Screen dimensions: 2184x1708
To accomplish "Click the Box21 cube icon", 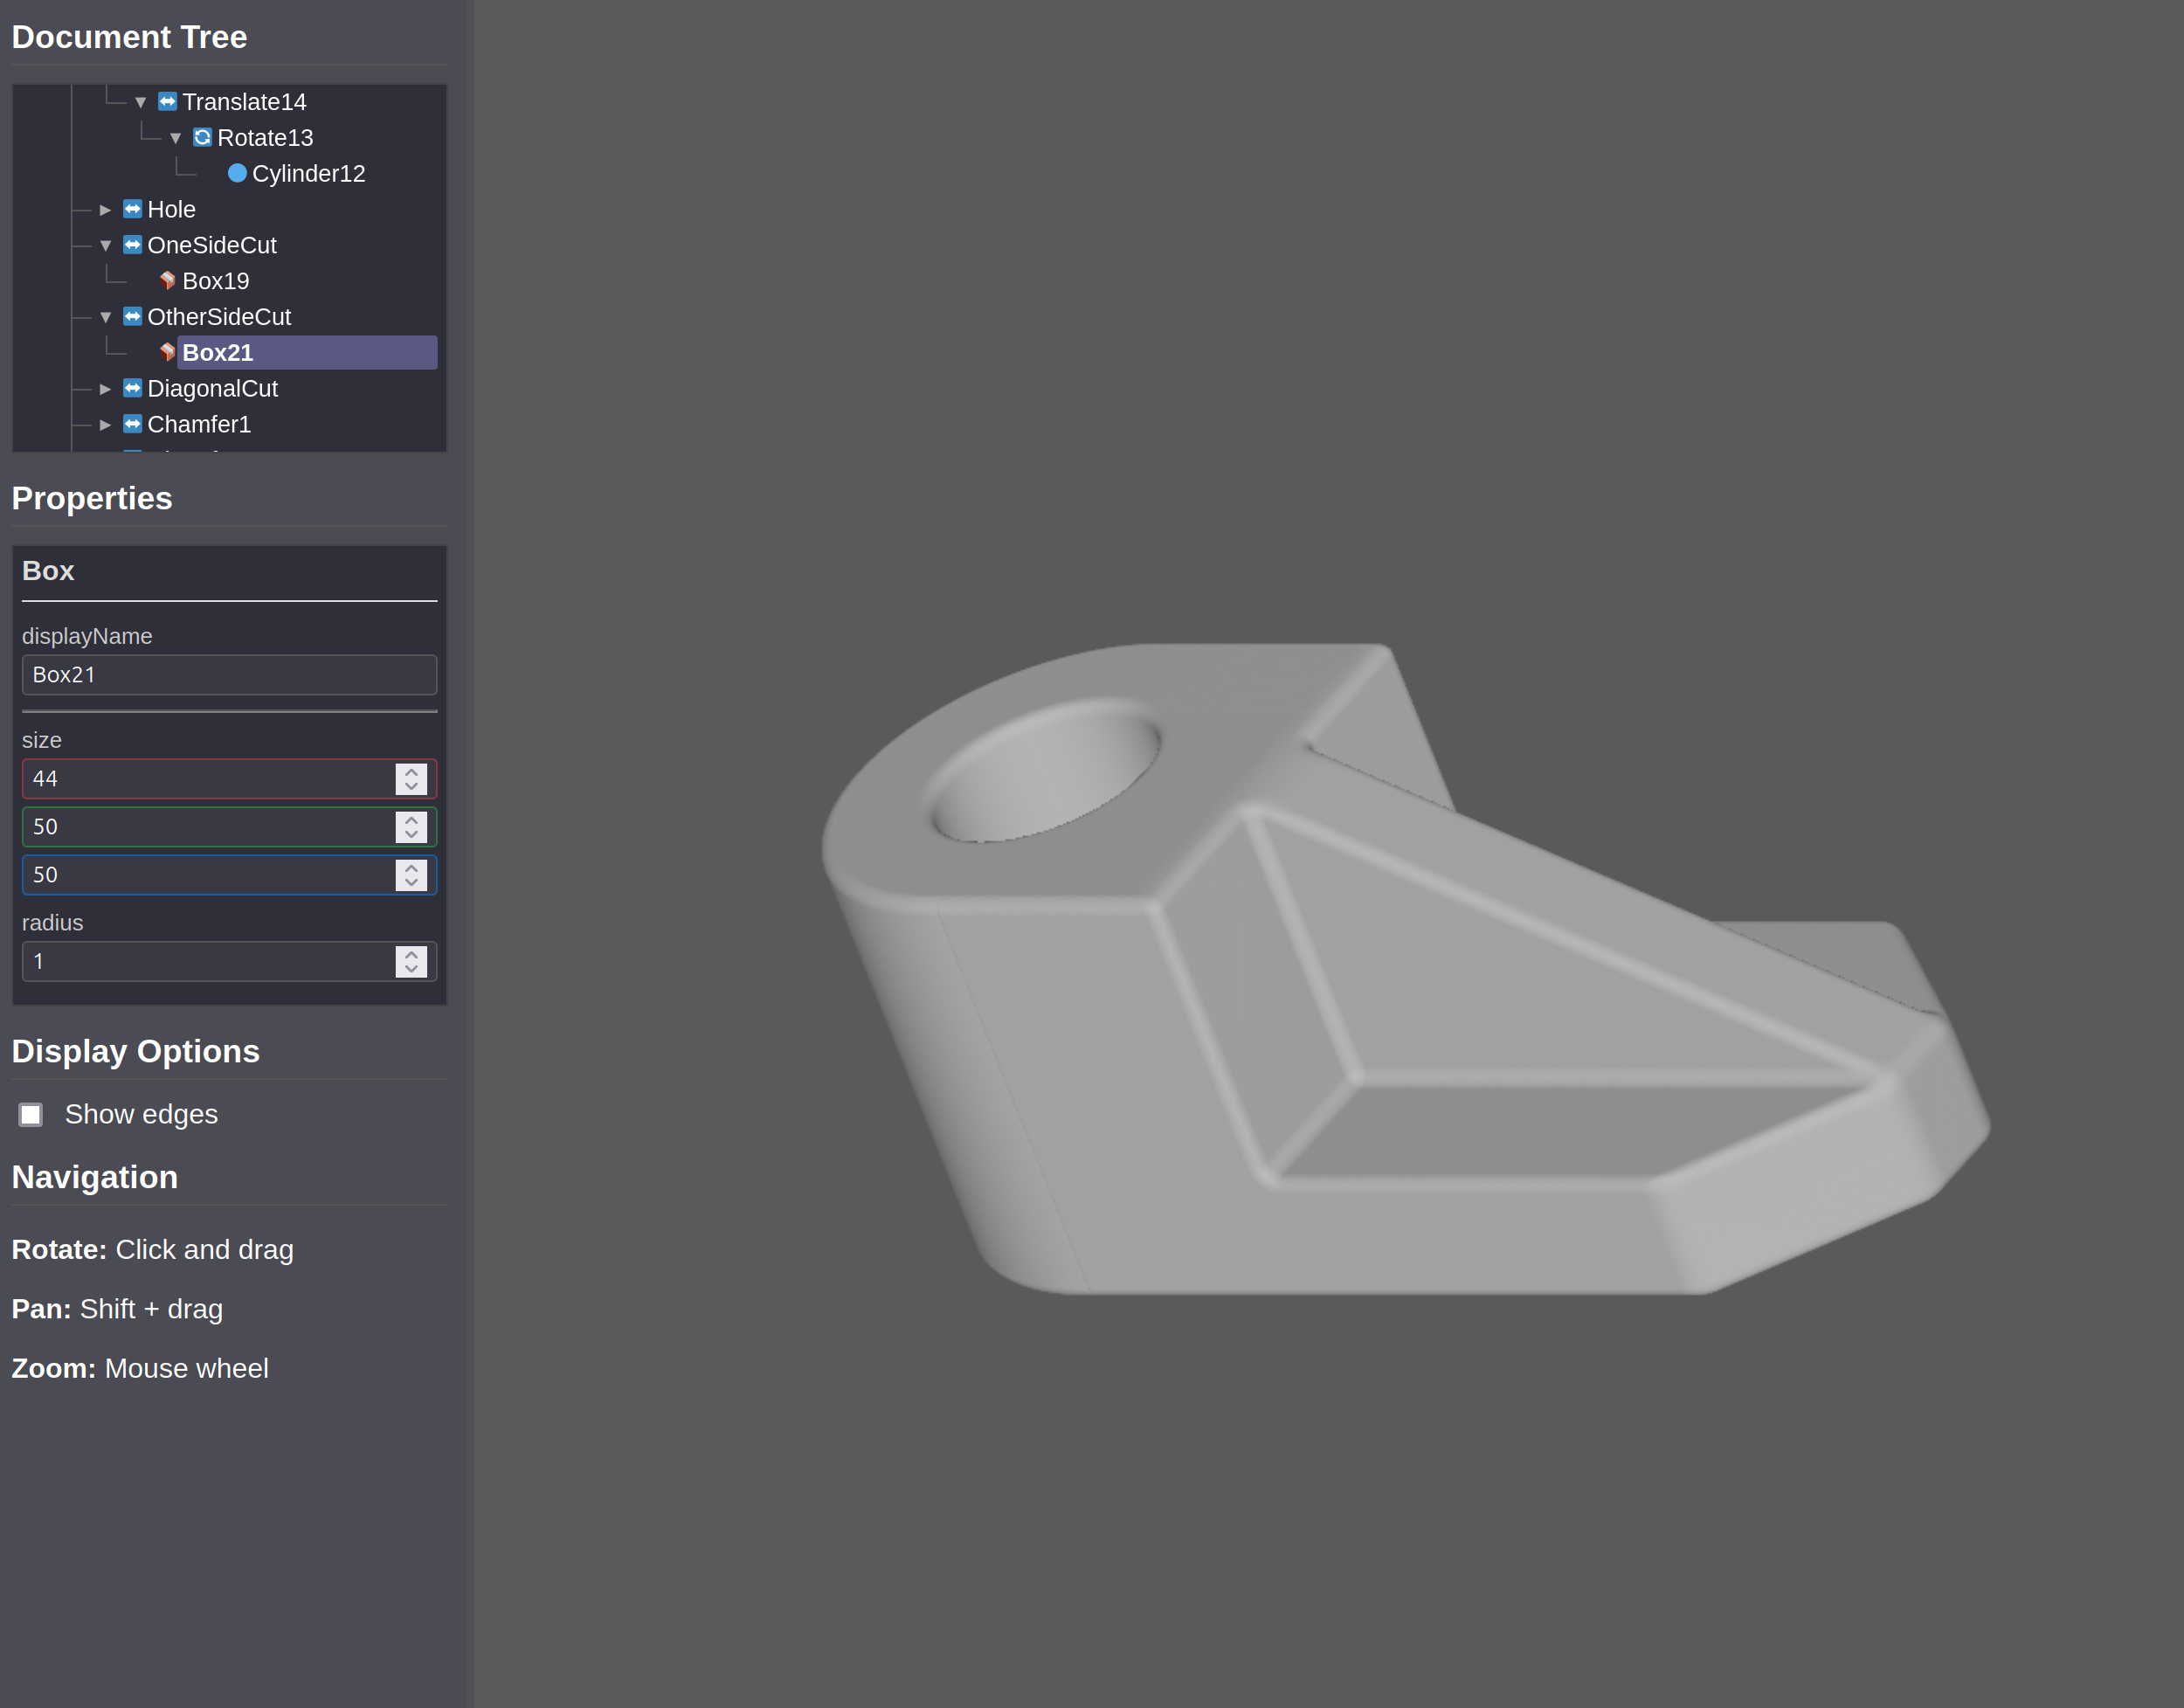I will click(x=167, y=353).
